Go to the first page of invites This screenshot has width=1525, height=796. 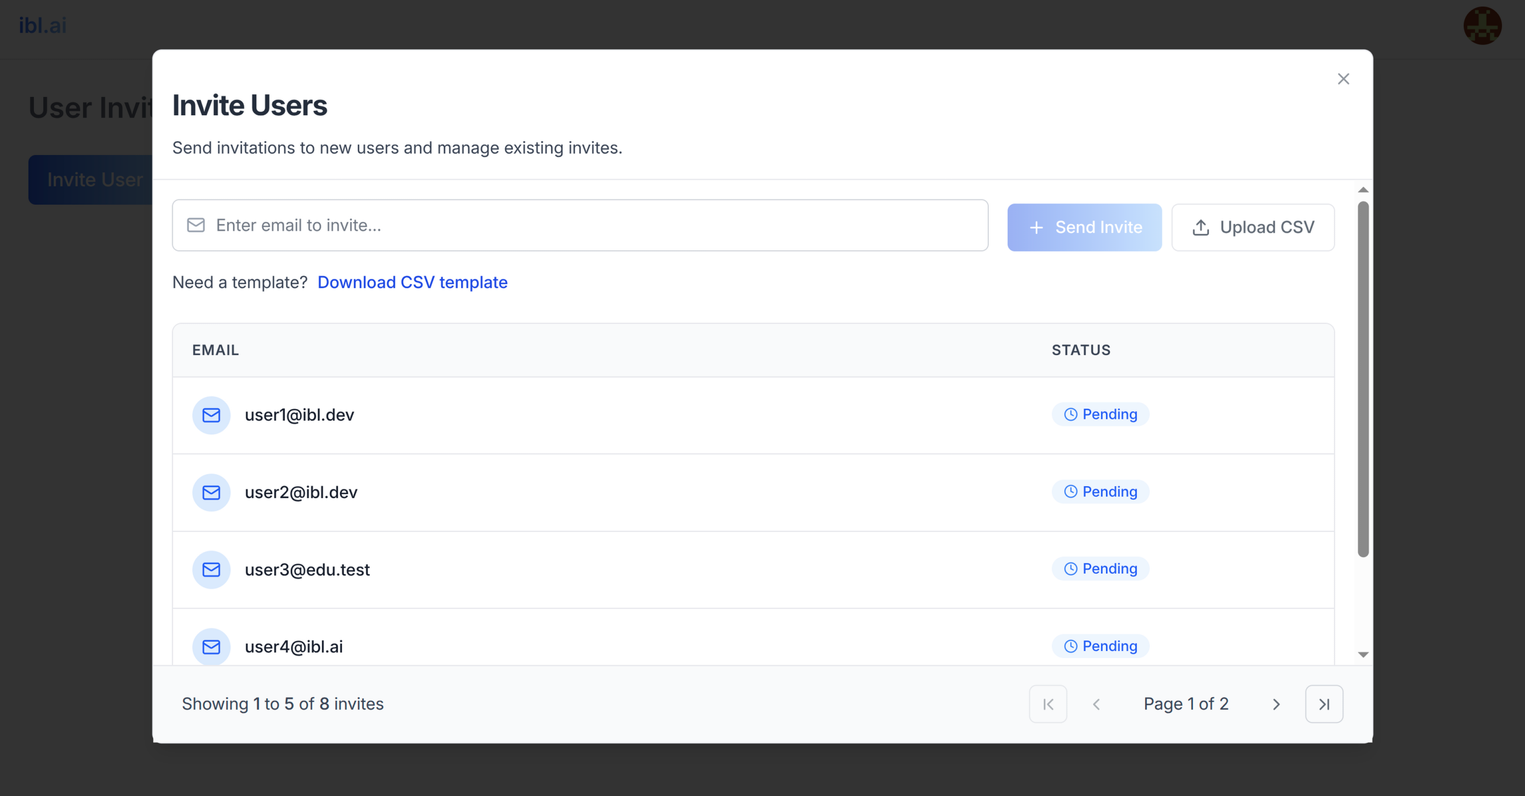point(1048,704)
